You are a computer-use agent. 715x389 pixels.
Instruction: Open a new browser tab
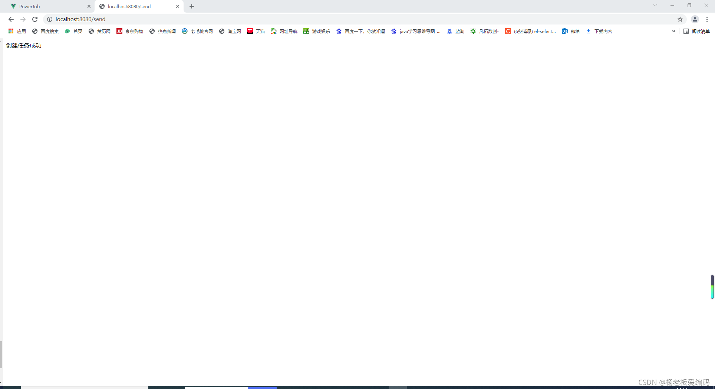pos(192,6)
